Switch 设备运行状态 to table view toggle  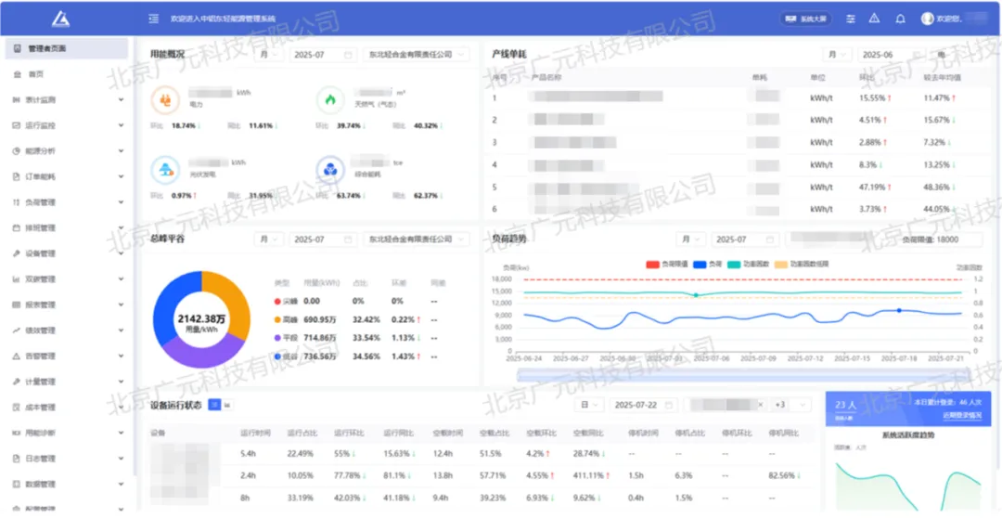pyautogui.click(x=214, y=405)
